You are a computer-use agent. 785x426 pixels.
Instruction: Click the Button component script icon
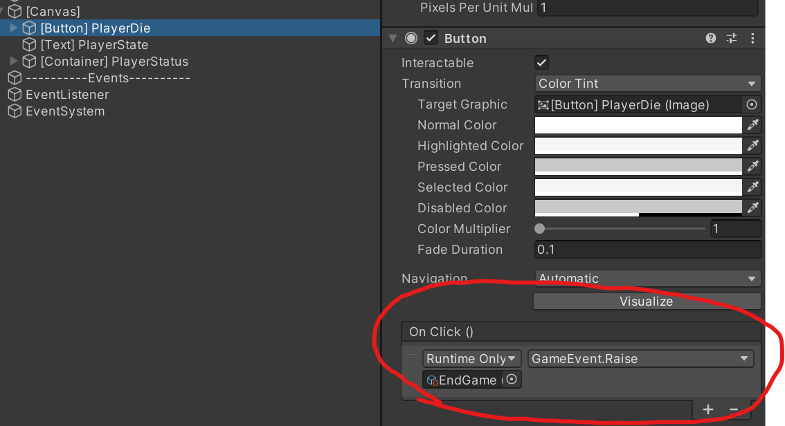click(411, 39)
